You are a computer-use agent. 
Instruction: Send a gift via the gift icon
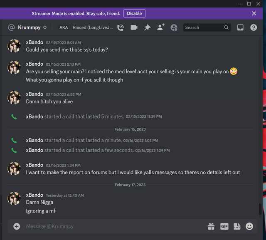211,226
